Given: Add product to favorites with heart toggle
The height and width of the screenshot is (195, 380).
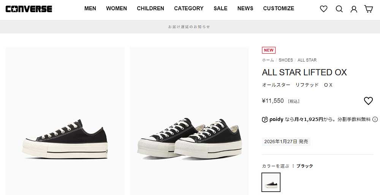Looking at the screenshot, I should coord(368,101).
